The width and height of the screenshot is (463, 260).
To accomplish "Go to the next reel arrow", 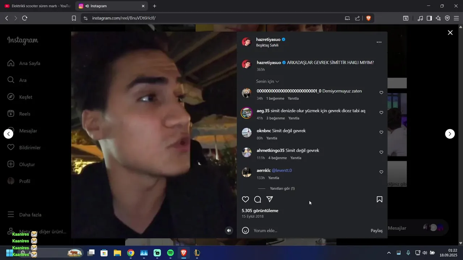I will (x=450, y=134).
